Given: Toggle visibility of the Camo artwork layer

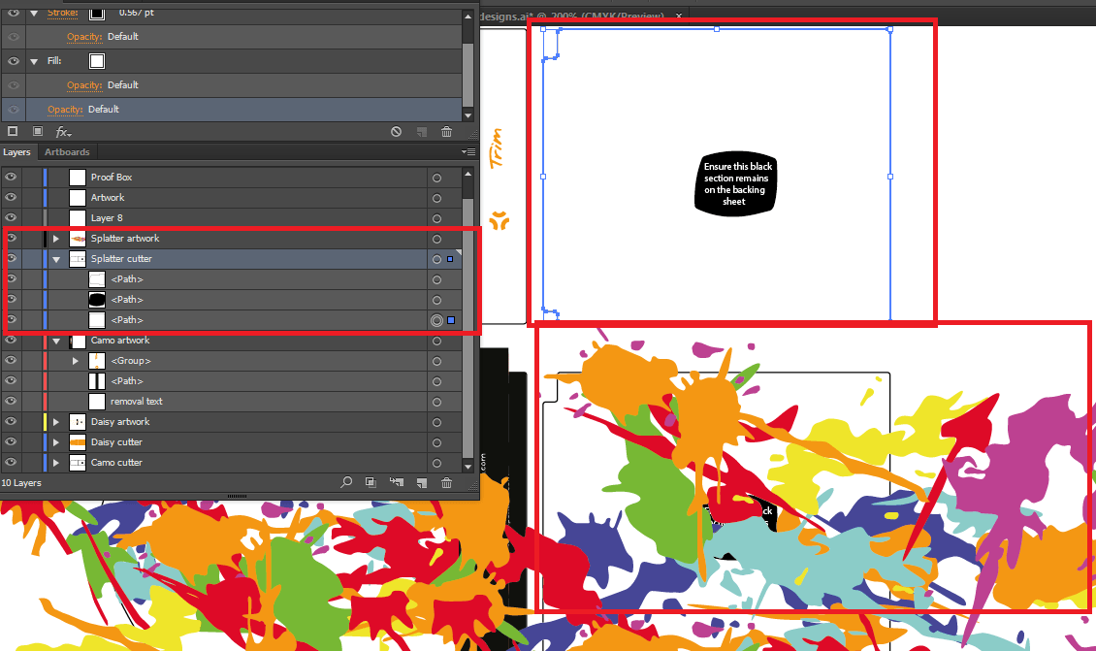Looking at the screenshot, I should (x=10, y=341).
